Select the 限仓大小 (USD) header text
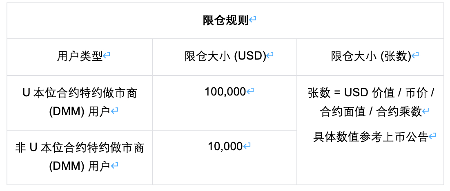450x191 pixels. pos(225,56)
